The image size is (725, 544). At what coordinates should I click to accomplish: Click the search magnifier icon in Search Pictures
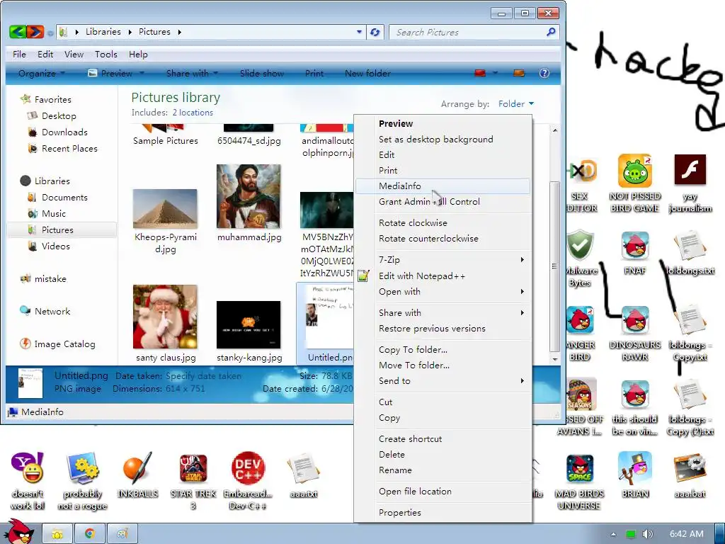click(551, 32)
